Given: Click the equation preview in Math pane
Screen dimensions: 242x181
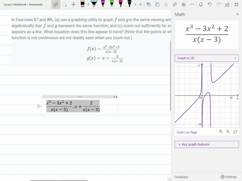Looking at the screenshot, I should point(207,35).
